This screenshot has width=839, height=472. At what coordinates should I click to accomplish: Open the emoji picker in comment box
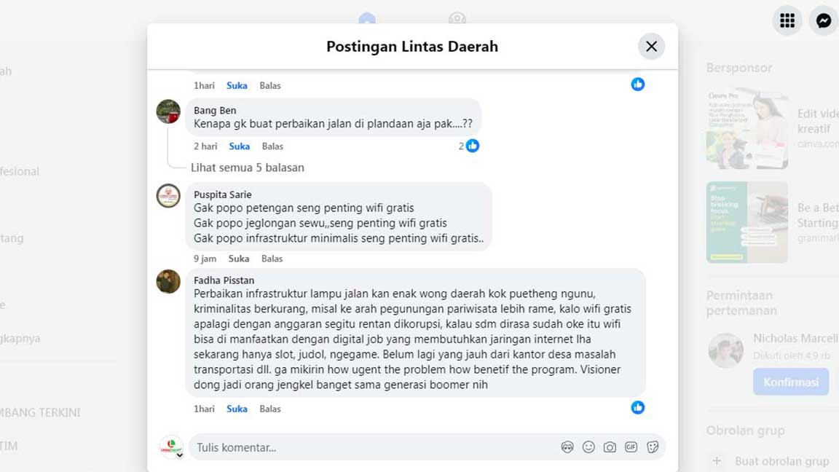click(x=588, y=447)
